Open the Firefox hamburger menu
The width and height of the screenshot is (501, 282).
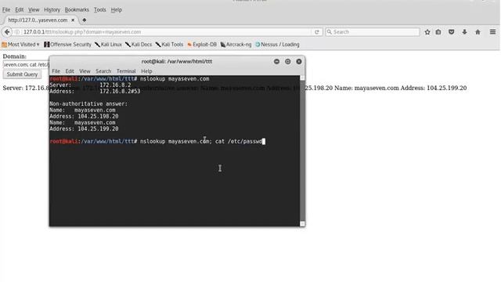point(492,32)
